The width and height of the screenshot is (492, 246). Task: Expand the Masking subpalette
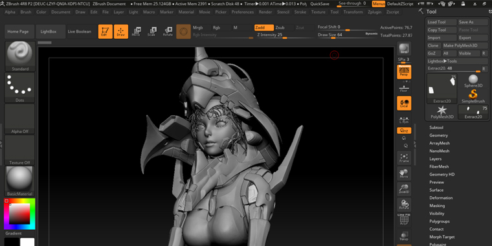tap(437, 206)
